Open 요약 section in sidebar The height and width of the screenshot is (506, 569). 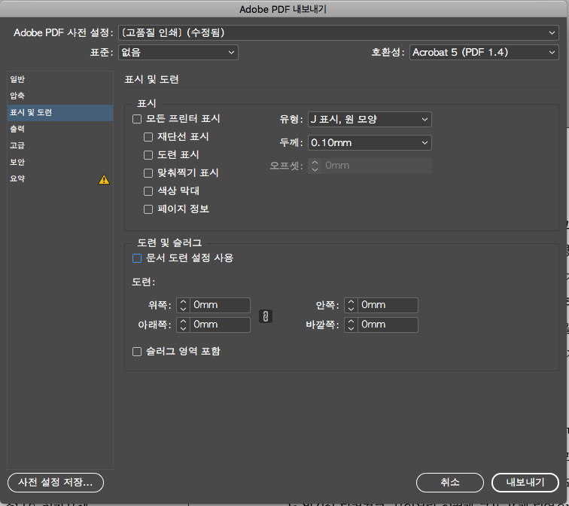click(x=60, y=178)
